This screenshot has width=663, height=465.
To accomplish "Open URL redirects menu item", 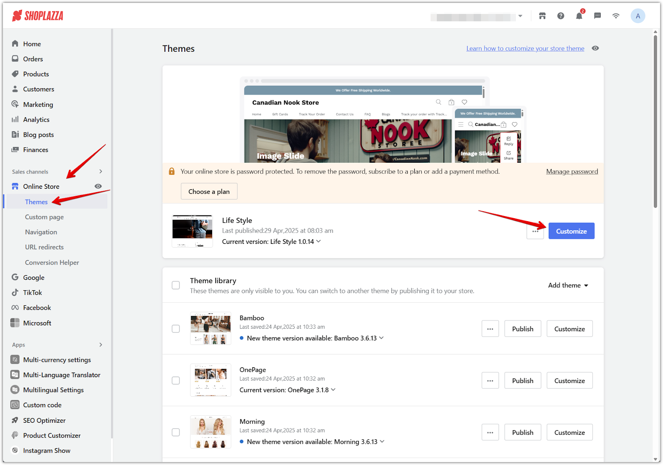I will pos(44,247).
